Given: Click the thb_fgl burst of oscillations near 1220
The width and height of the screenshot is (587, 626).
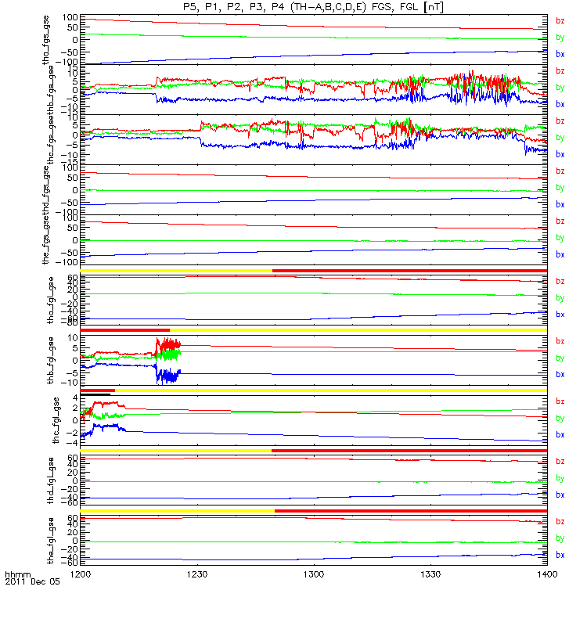Looking at the screenshot, I should tap(168, 360).
